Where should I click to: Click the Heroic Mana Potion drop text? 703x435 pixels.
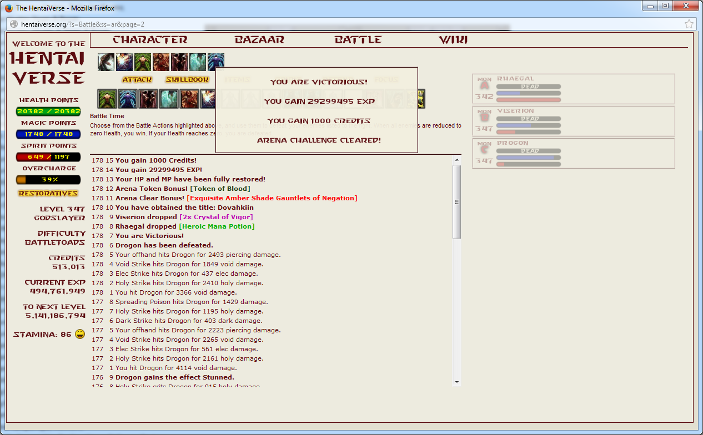217,226
